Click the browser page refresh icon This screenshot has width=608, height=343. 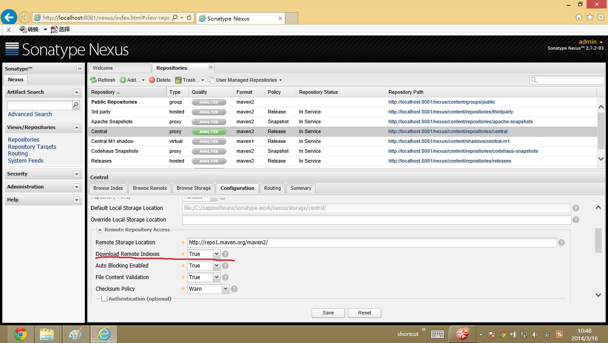tap(189, 18)
